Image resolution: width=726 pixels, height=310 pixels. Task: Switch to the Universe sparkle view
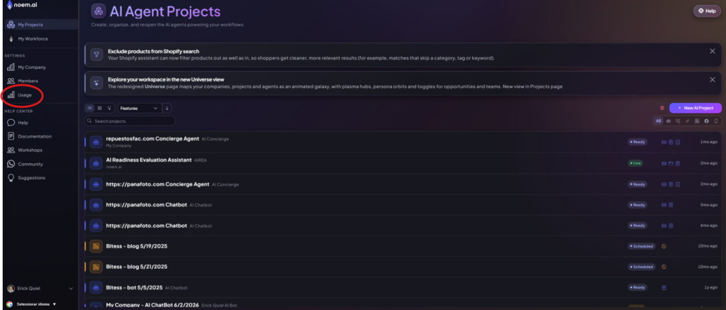tap(109, 108)
